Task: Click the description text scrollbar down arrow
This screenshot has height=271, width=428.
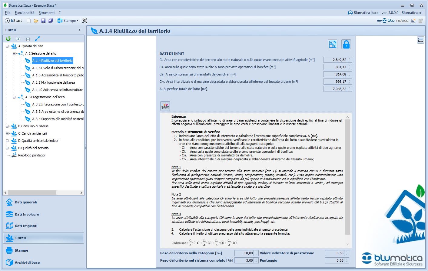Action: coord(347,244)
